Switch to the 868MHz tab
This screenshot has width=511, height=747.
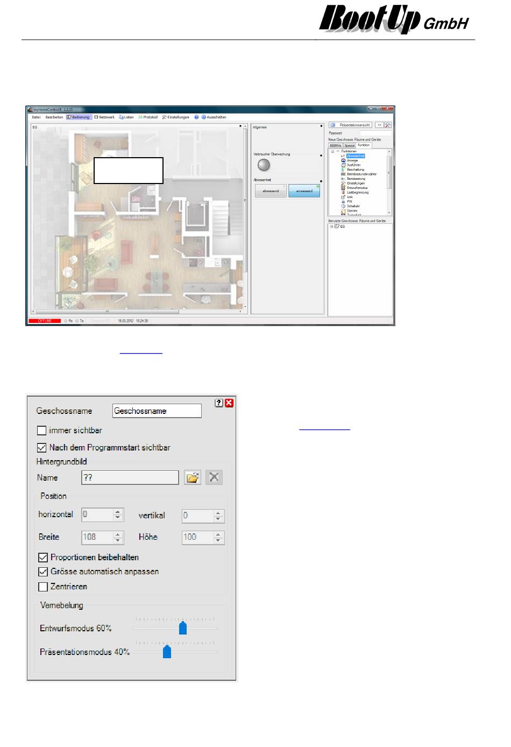(x=336, y=145)
